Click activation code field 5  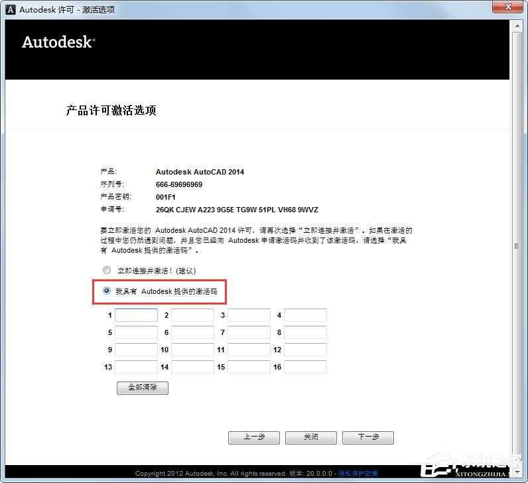(x=136, y=332)
